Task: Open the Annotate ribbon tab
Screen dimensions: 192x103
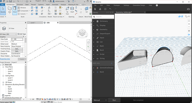Action: click(55, 4)
